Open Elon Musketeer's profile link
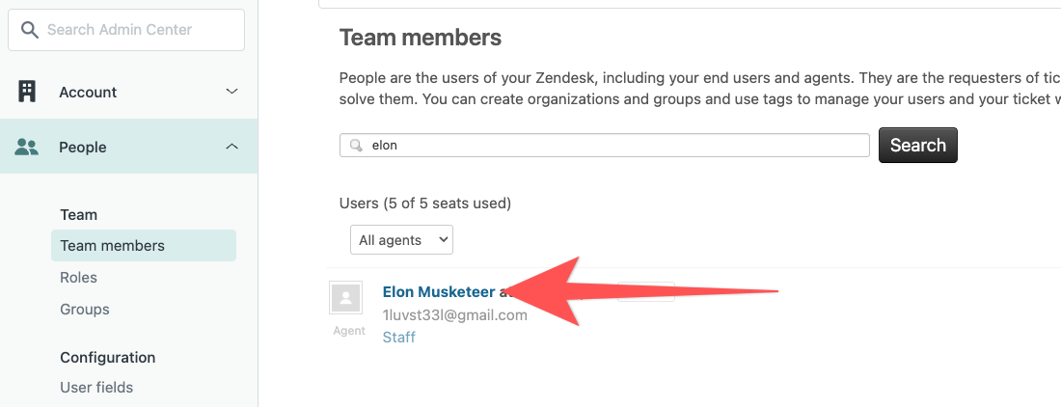This screenshot has width=1061, height=407. click(439, 292)
